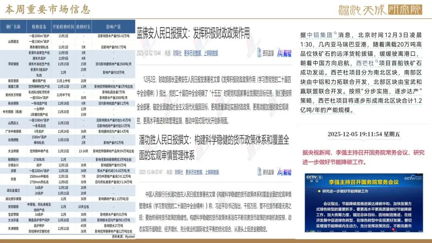Screen dimensions: 432x243
Task: Select the 安阳钢铁 row name
Action: click(x=13, y=207)
